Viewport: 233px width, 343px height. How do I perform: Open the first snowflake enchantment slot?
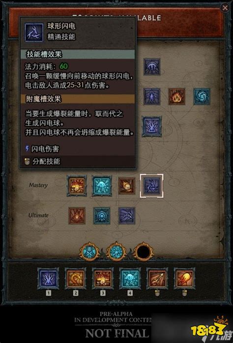tap(89, 252)
